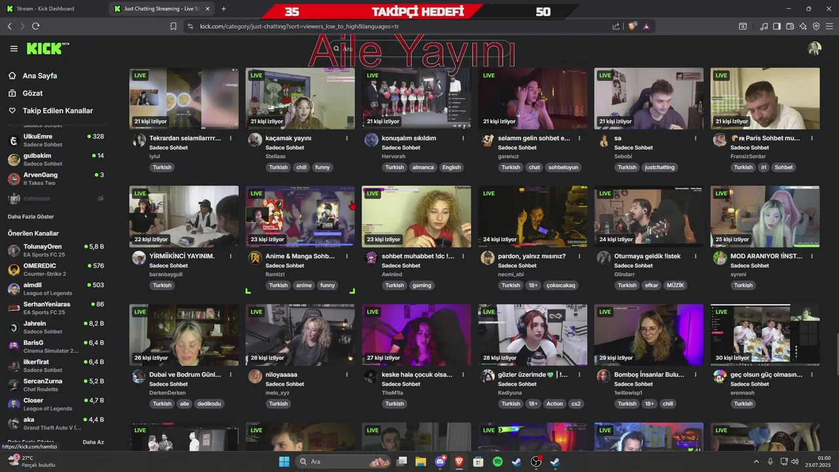Click the 'Sohbet' tag on Paris Sohbet stream
This screenshot has height=472, width=839.
[x=783, y=167]
